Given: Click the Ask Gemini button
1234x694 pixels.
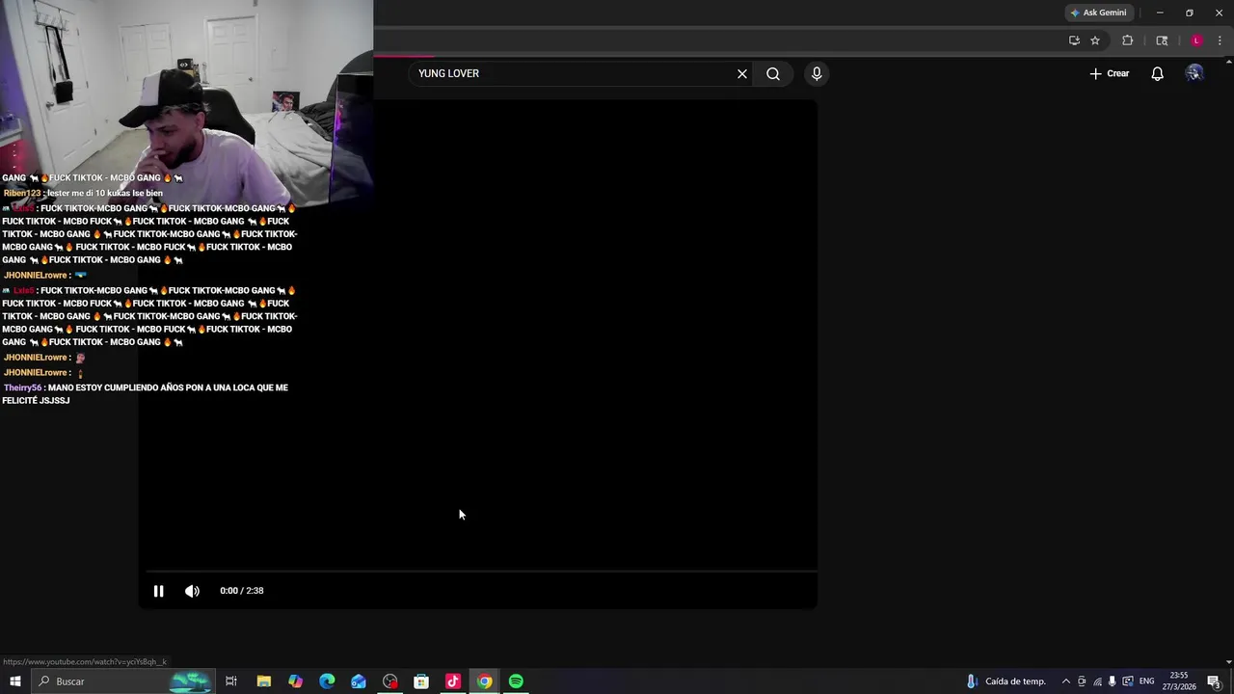Looking at the screenshot, I should [1098, 13].
